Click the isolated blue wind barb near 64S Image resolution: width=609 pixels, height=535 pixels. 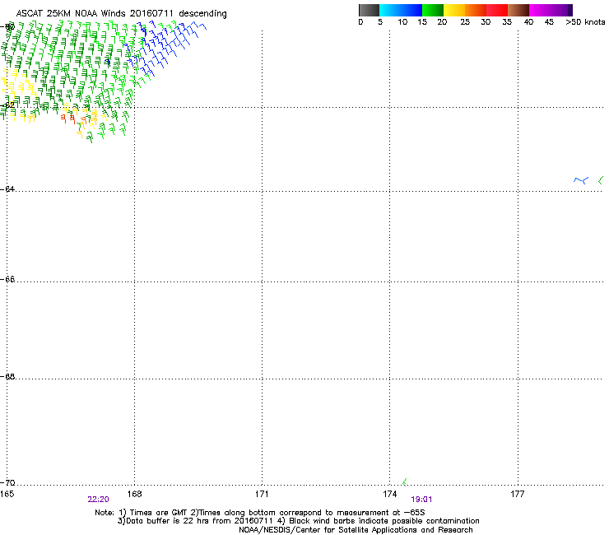pyautogui.click(x=581, y=180)
